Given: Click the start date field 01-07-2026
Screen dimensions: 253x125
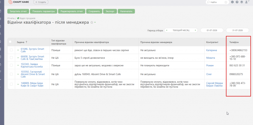Looking at the screenshot, I should click(212, 30).
